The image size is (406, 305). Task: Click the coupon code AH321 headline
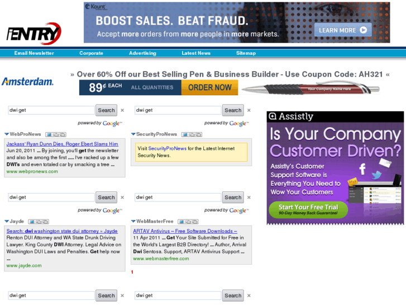pyautogui.click(x=230, y=74)
